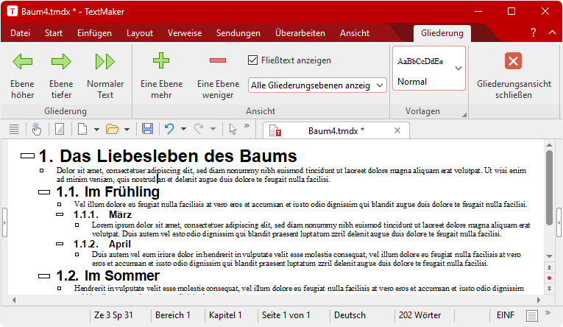Show Eine Ebene weniger with minus icon
Screen dimensions: 563x327
[x=218, y=61]
